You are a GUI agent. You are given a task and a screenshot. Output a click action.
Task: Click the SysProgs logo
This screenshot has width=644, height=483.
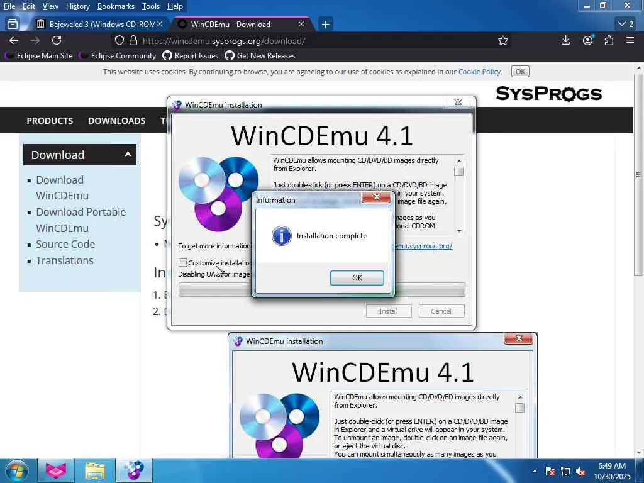click(548, 94)
